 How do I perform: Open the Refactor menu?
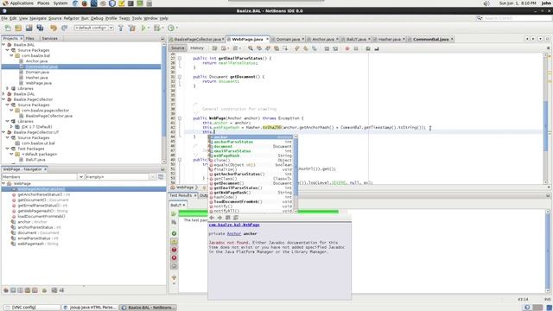(71, 18)
